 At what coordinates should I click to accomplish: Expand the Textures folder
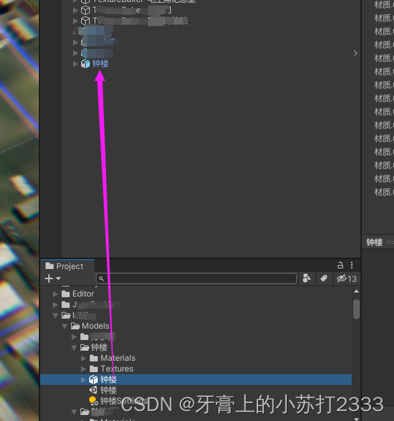(84, 369)
